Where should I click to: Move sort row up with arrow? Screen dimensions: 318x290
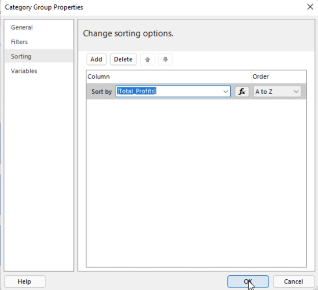pyautogui.click(x=147, y=60)
